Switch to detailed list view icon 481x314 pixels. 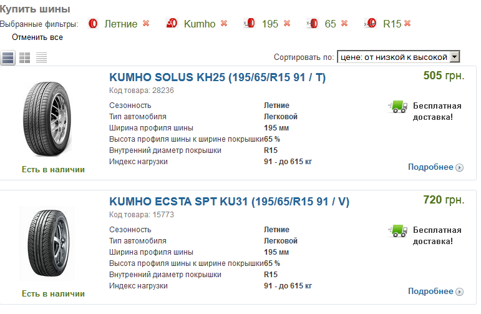pos(8,58)
